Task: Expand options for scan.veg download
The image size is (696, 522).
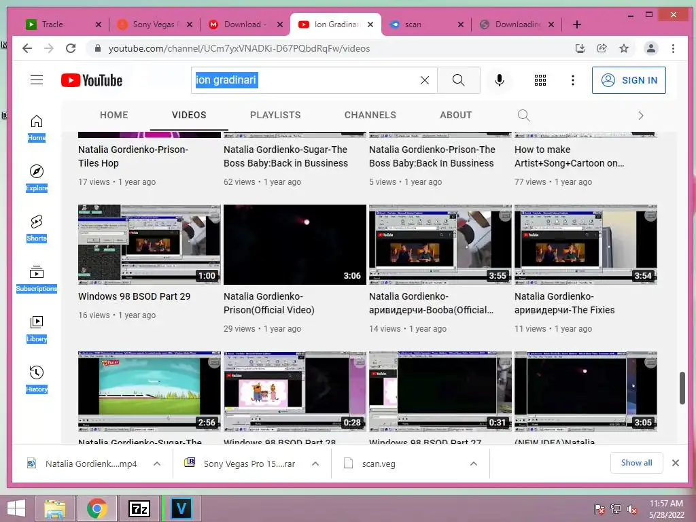Action: pyautogui.click(x=474, y=464)
